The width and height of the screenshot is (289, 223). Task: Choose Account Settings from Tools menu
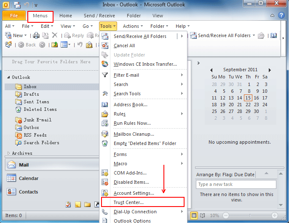coord(143,193)
